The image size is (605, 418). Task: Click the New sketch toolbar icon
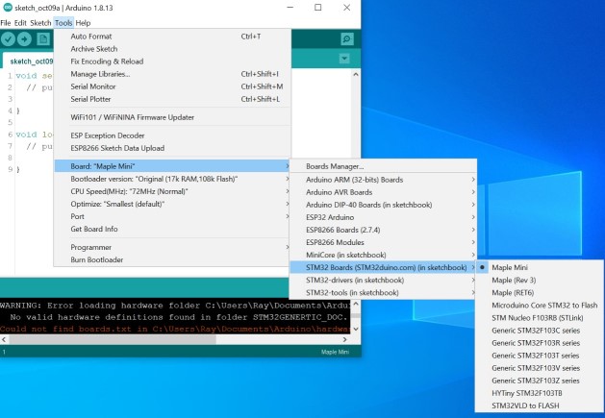43,39
